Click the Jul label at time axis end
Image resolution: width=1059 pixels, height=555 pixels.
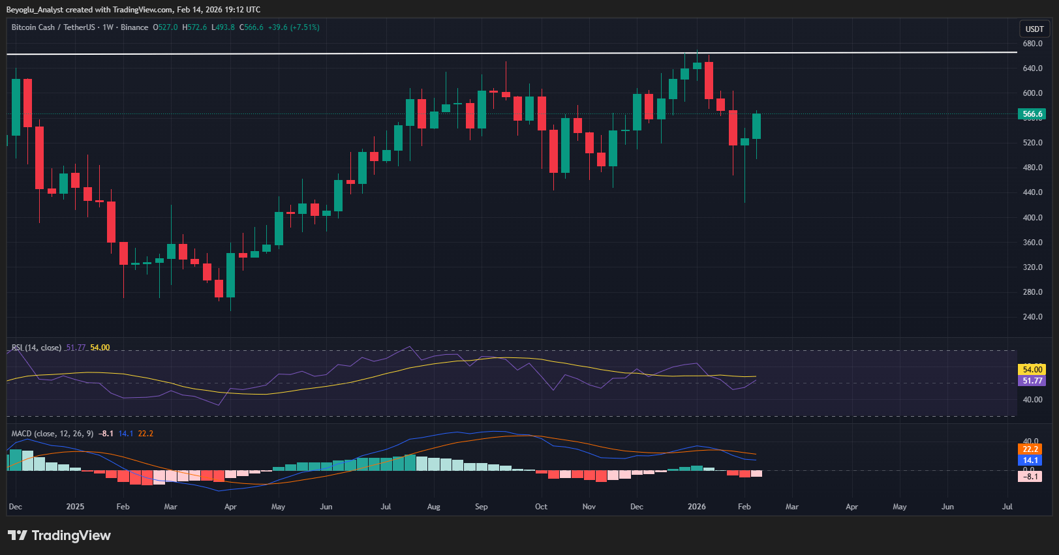pyautogui.click(x=1007, y=507)
